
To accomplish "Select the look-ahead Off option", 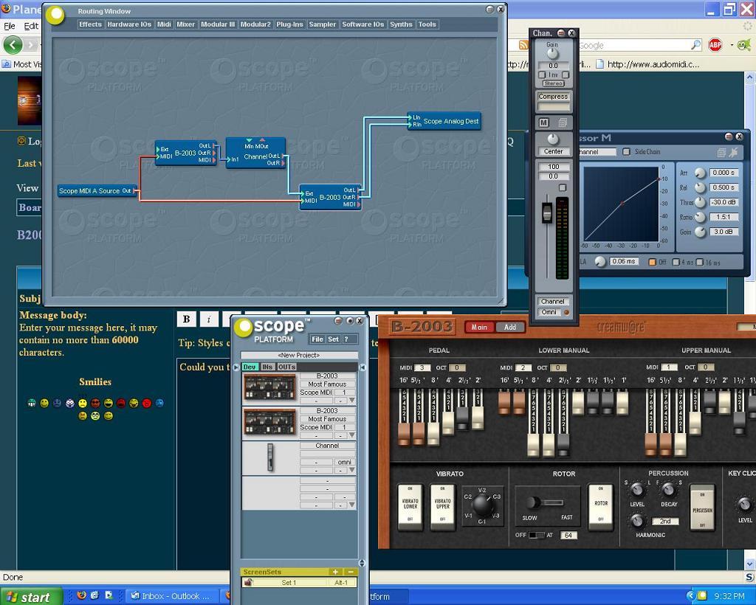I will pos(653,262).
